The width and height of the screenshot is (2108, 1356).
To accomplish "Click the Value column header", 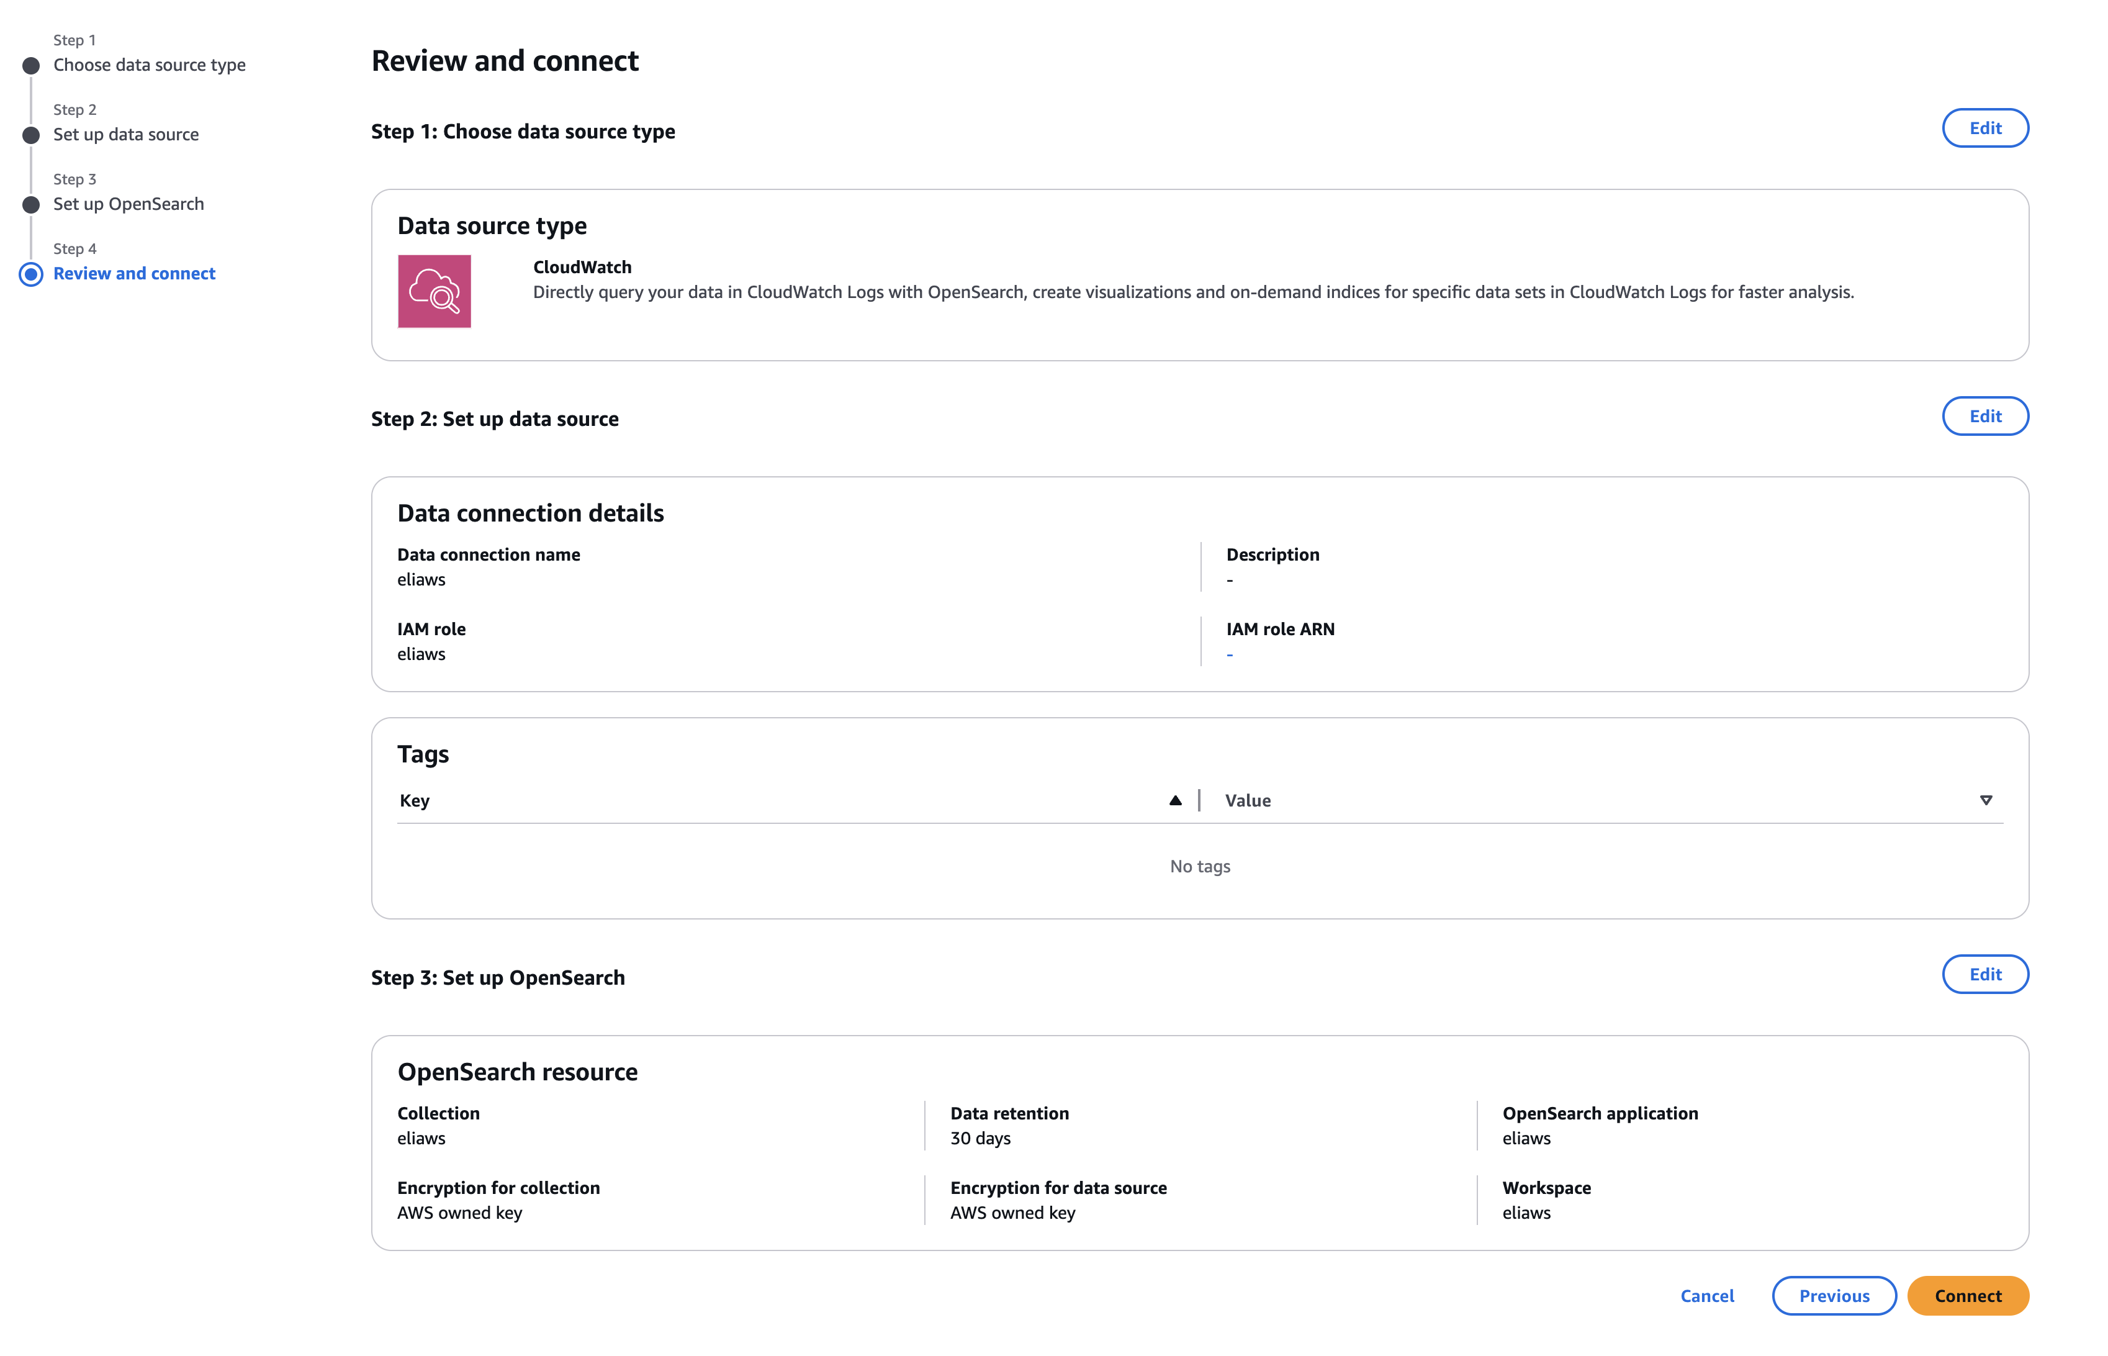I will [x=1248, y=800].
